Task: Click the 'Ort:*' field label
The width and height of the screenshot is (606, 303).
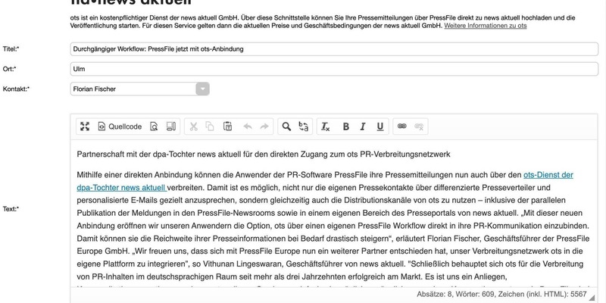Action: coord(9,69)
